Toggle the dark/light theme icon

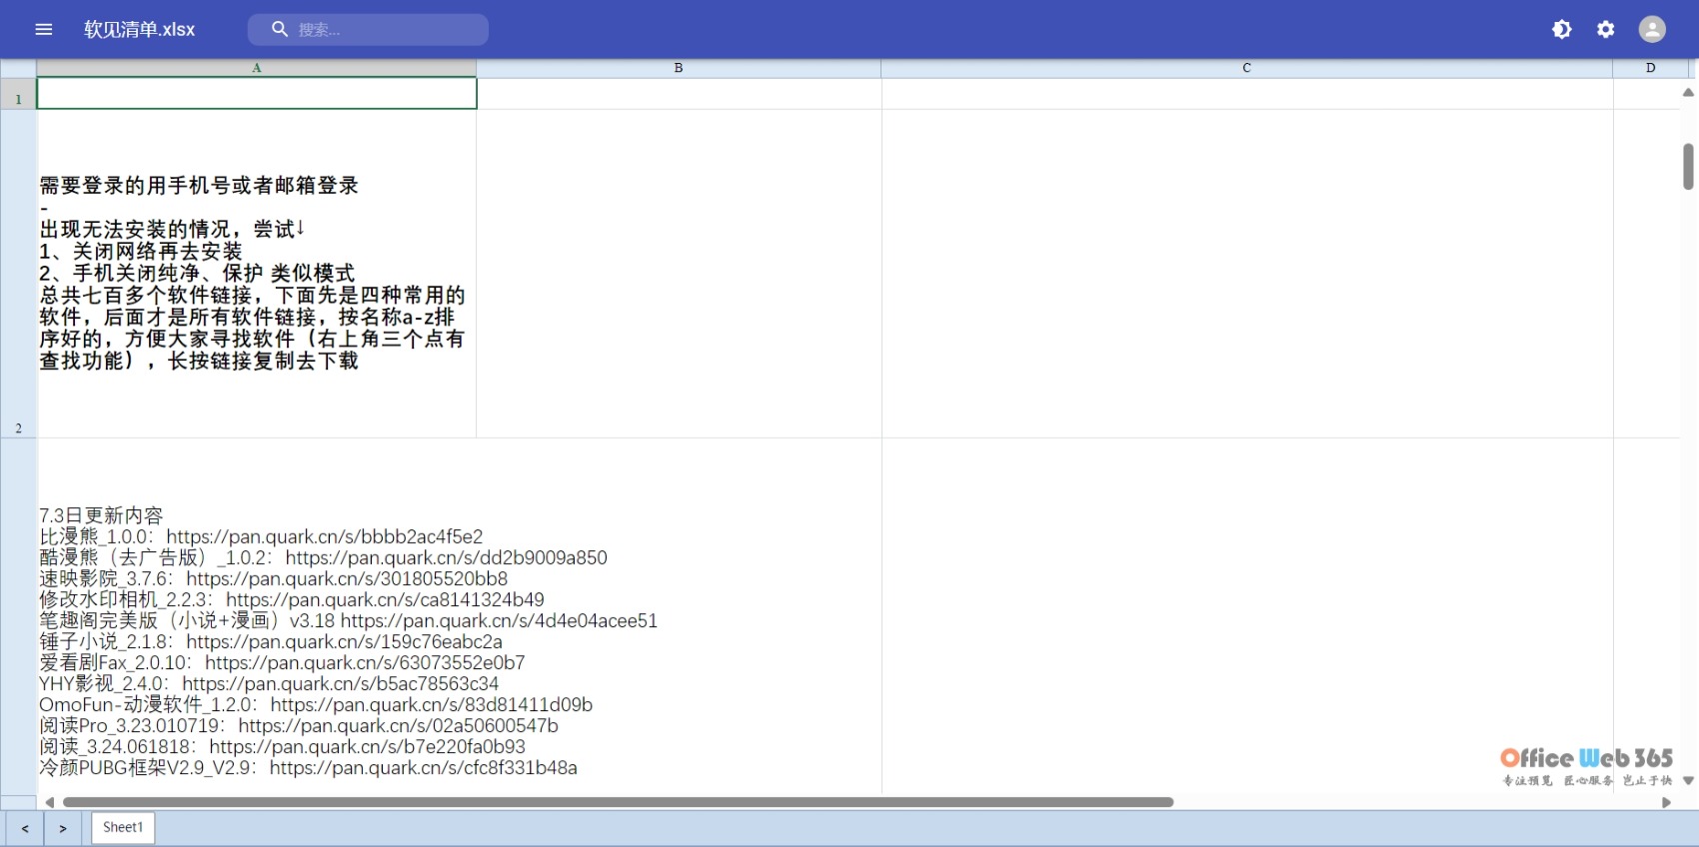pyautogui.click(x=1561, y=30)
